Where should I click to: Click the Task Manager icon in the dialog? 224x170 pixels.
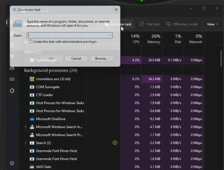[x=17, y=24]
